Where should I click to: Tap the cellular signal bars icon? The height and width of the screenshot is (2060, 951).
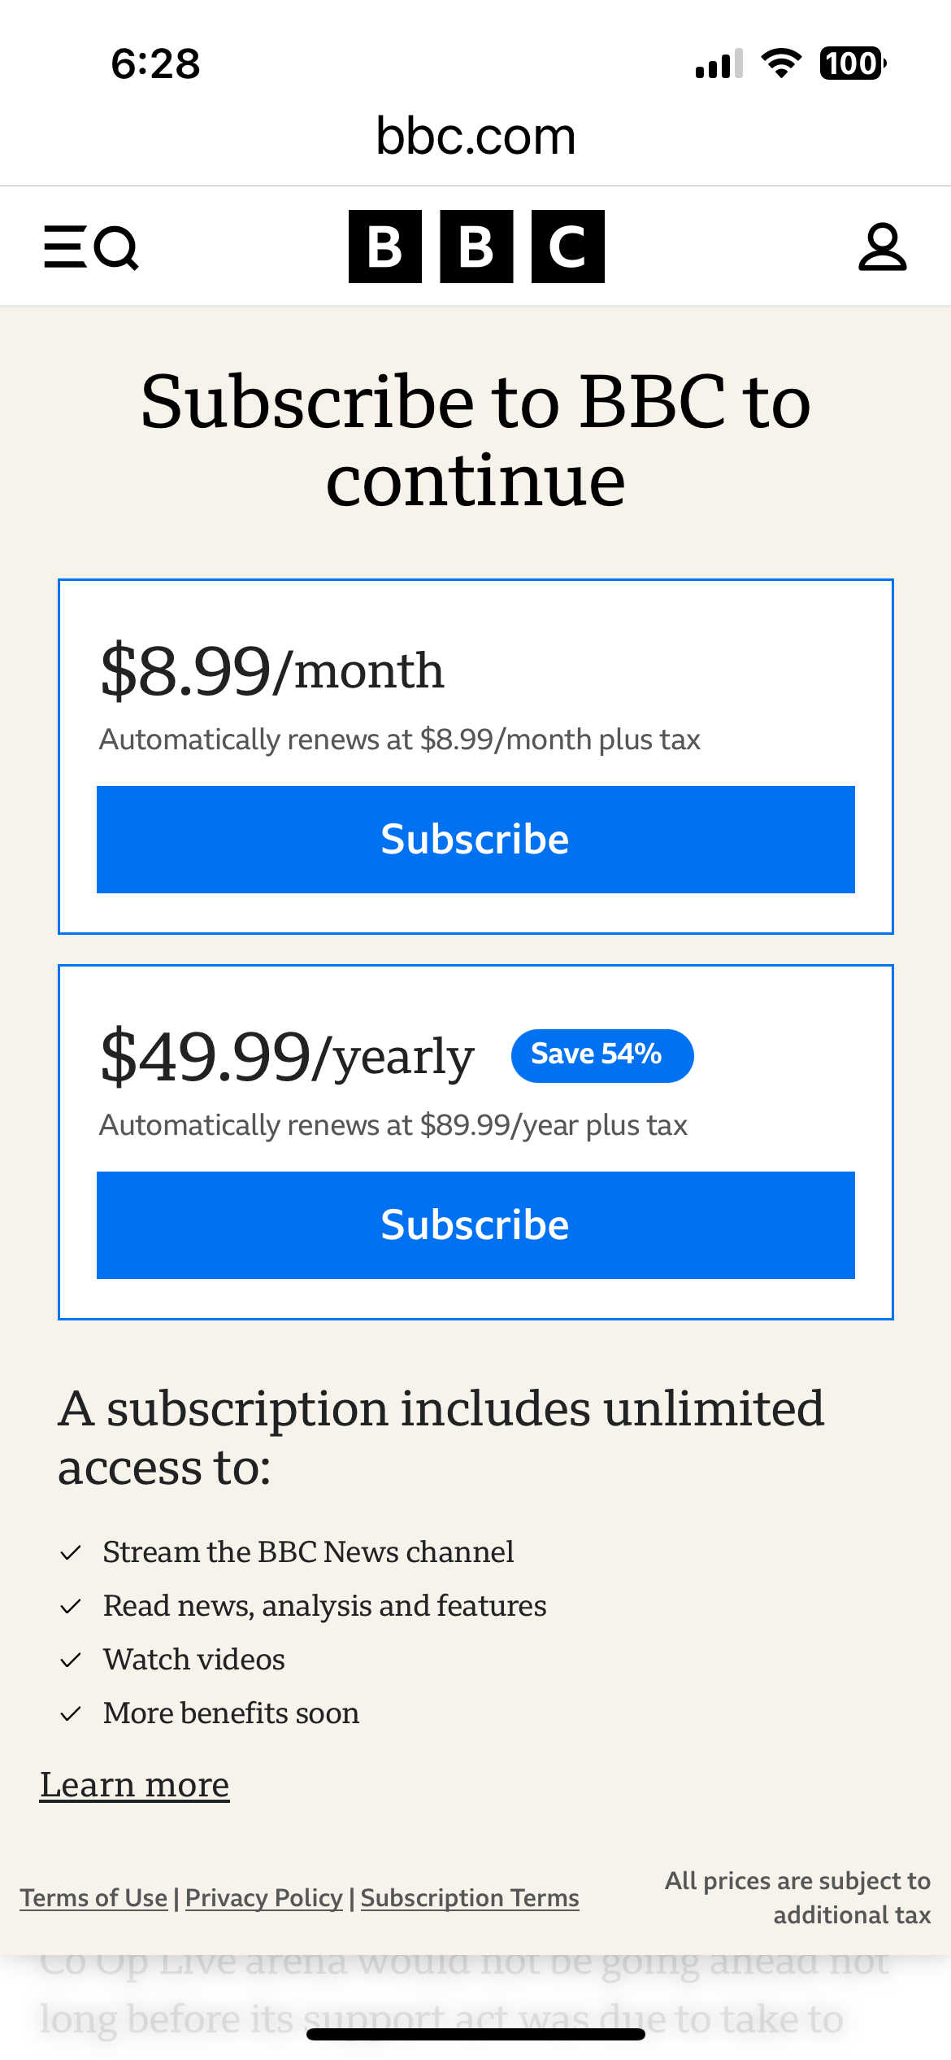click(719, 63)
